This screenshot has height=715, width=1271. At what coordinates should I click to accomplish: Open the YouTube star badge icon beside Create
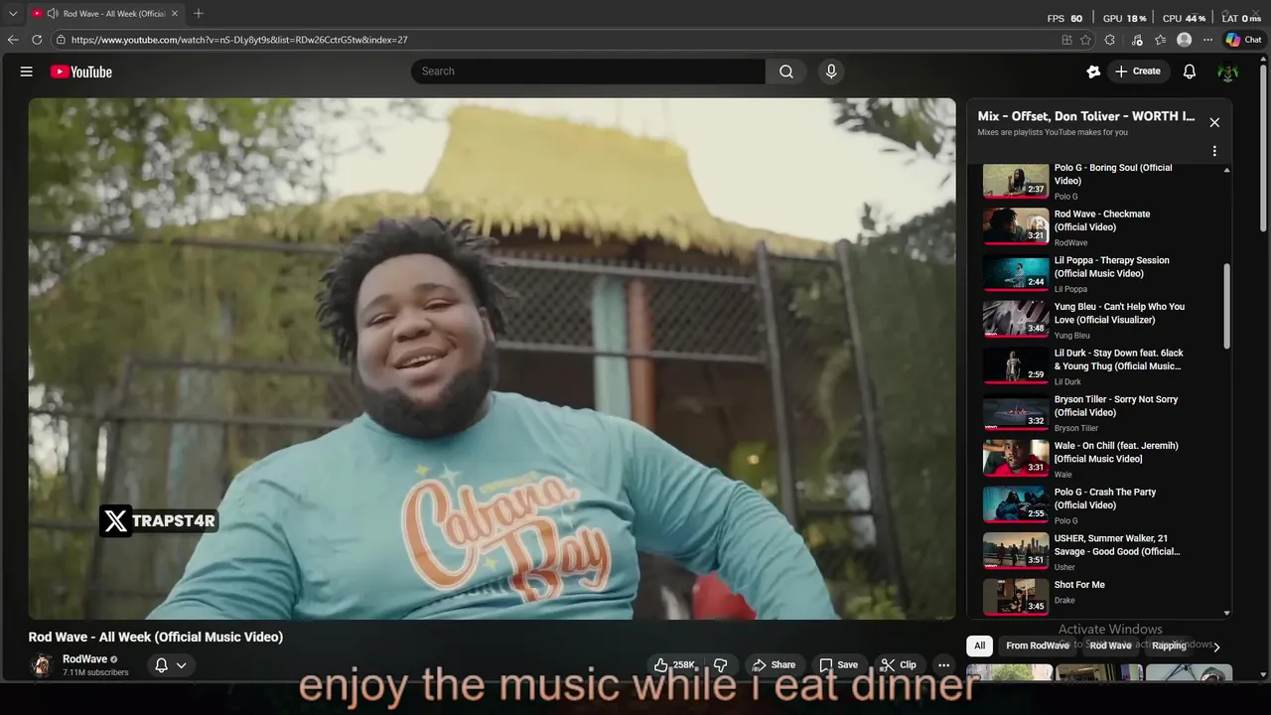click(1093, 71)
